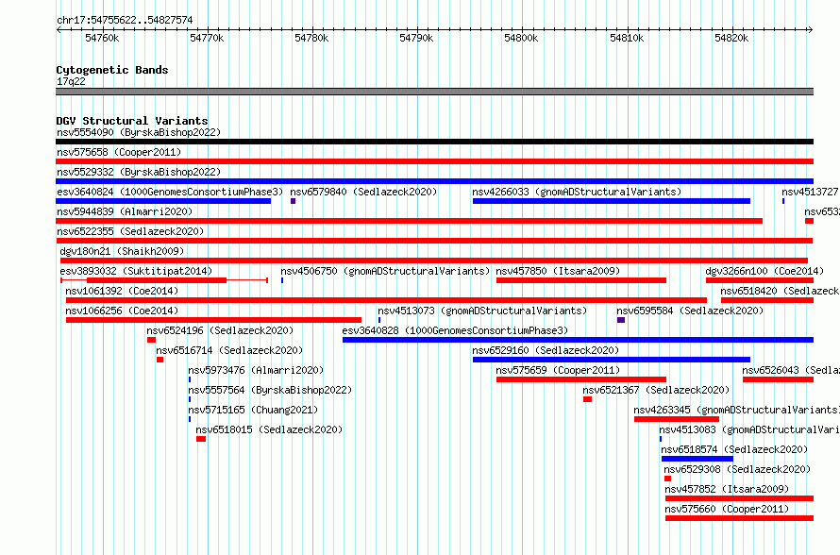Click the nsv6595584 (Sedlazeck2020) label
The width and height of the screenshot is (840, 555).
[x=690, y=311]
